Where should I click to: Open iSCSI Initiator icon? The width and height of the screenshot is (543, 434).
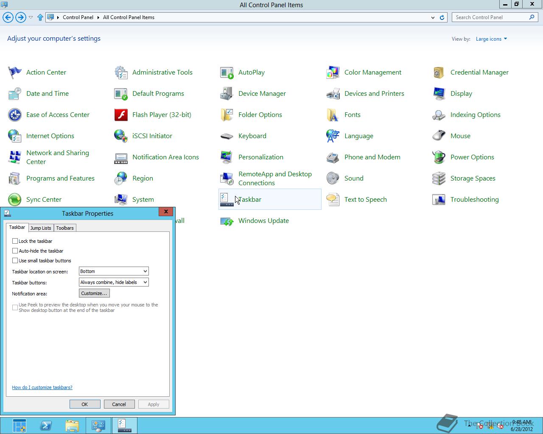pos(121,136)
